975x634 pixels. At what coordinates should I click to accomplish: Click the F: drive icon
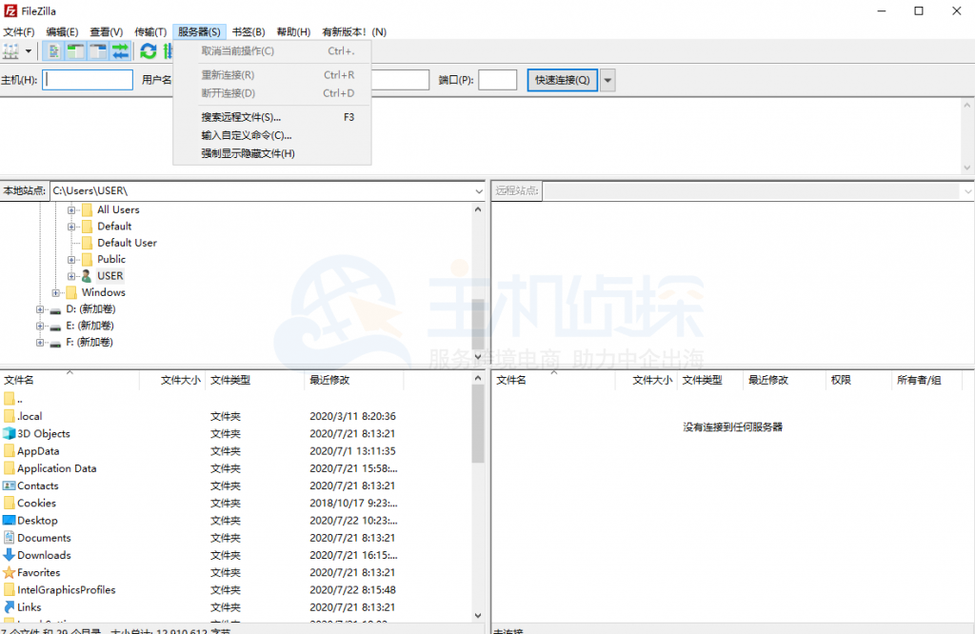click(x=55, y=343)
